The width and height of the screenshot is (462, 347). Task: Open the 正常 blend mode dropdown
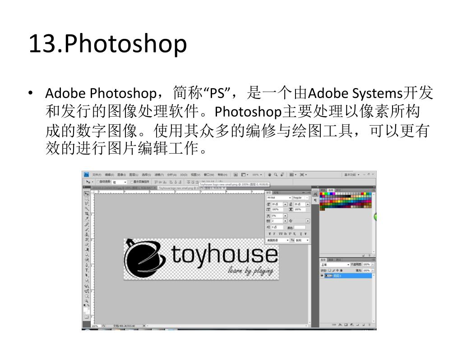[x=335, y=264]
